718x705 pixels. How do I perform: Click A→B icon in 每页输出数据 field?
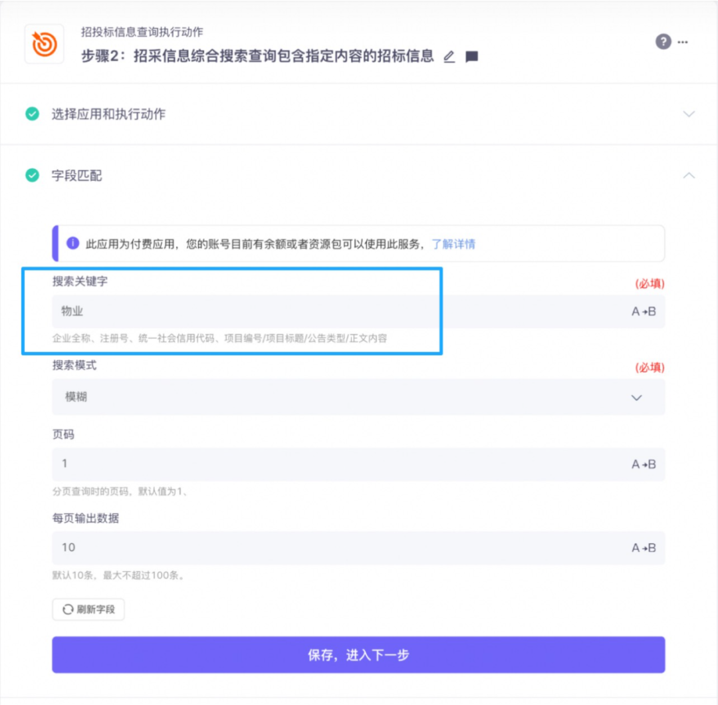pyautogui.click(x=644, y=547)
